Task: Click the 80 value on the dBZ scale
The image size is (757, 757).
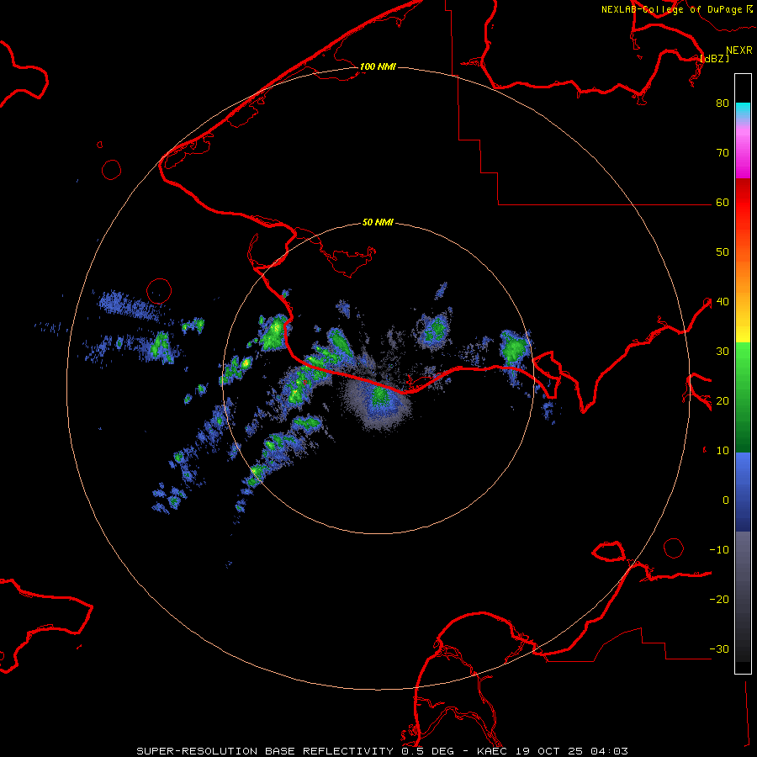Action: coord(723,103)
